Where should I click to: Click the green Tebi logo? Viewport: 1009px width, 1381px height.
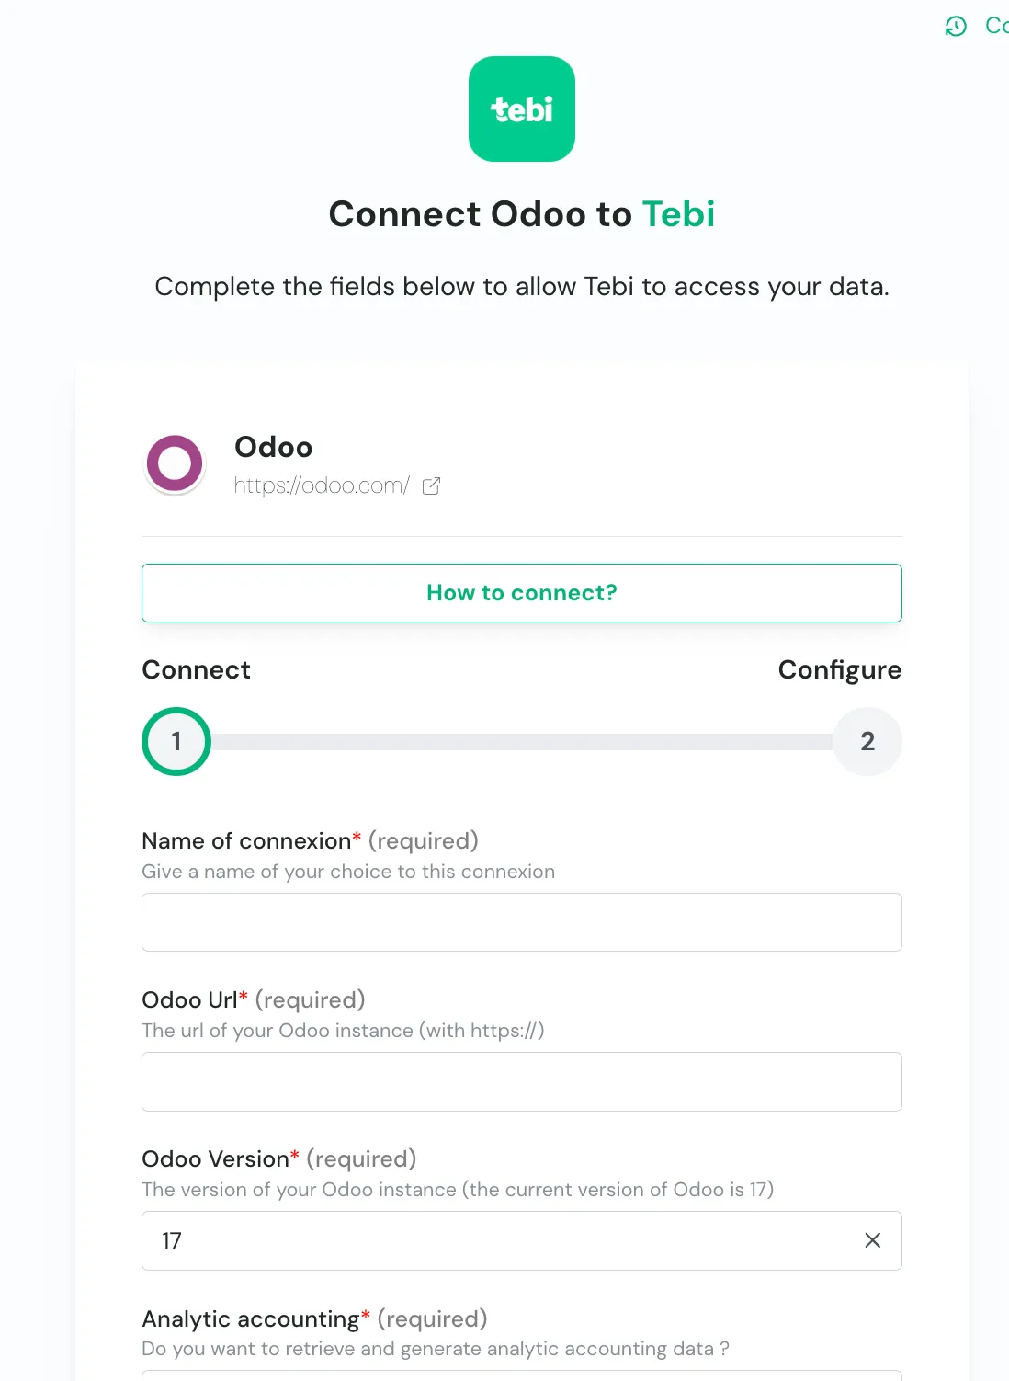521,109
